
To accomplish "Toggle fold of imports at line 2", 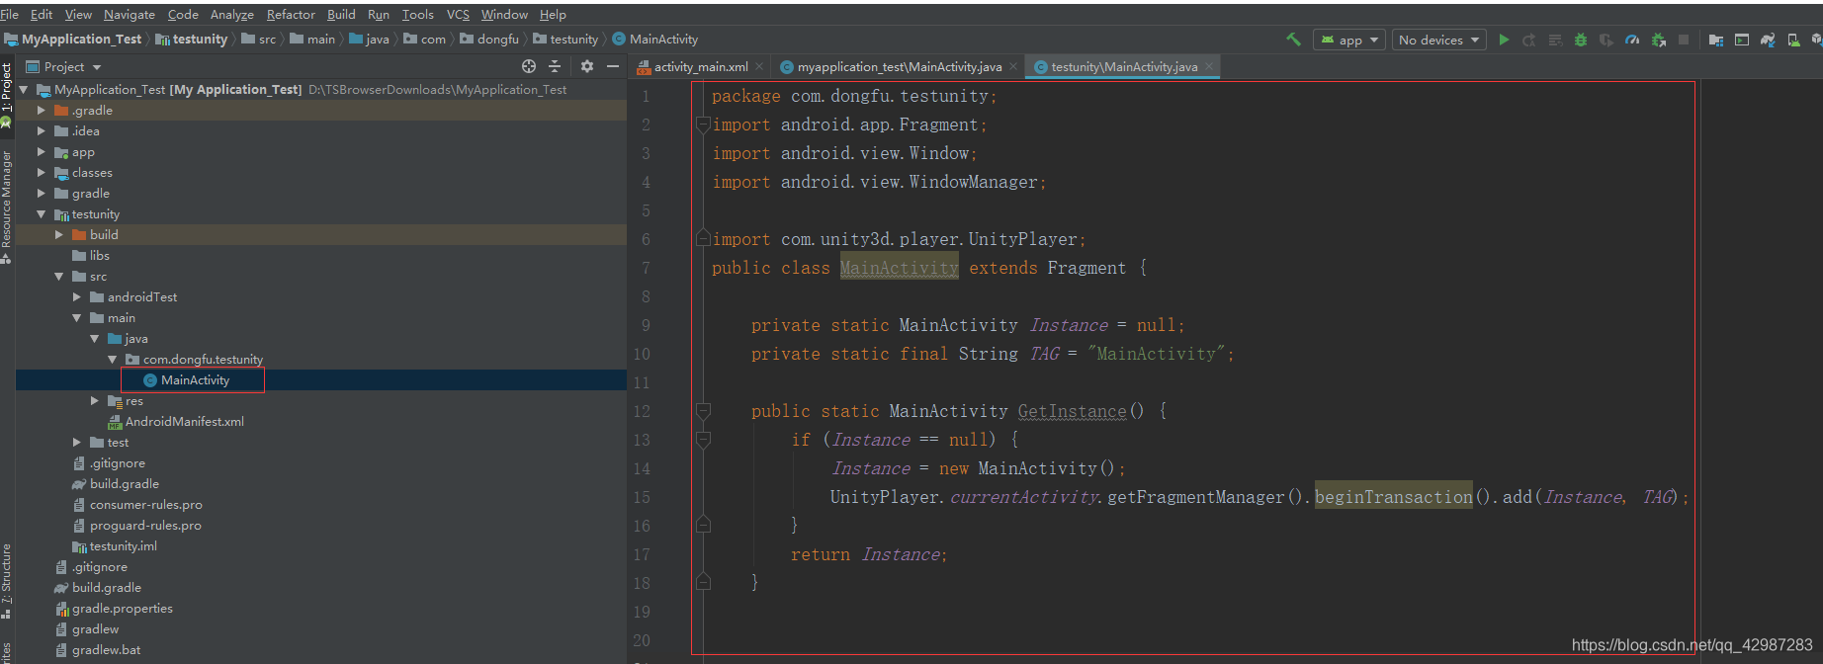I will tap(703, 124).
